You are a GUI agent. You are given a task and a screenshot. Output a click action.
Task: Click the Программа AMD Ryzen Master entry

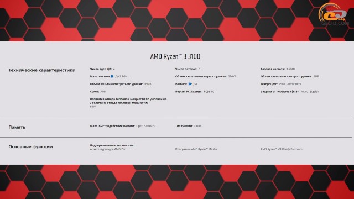[x=196, y=149]
